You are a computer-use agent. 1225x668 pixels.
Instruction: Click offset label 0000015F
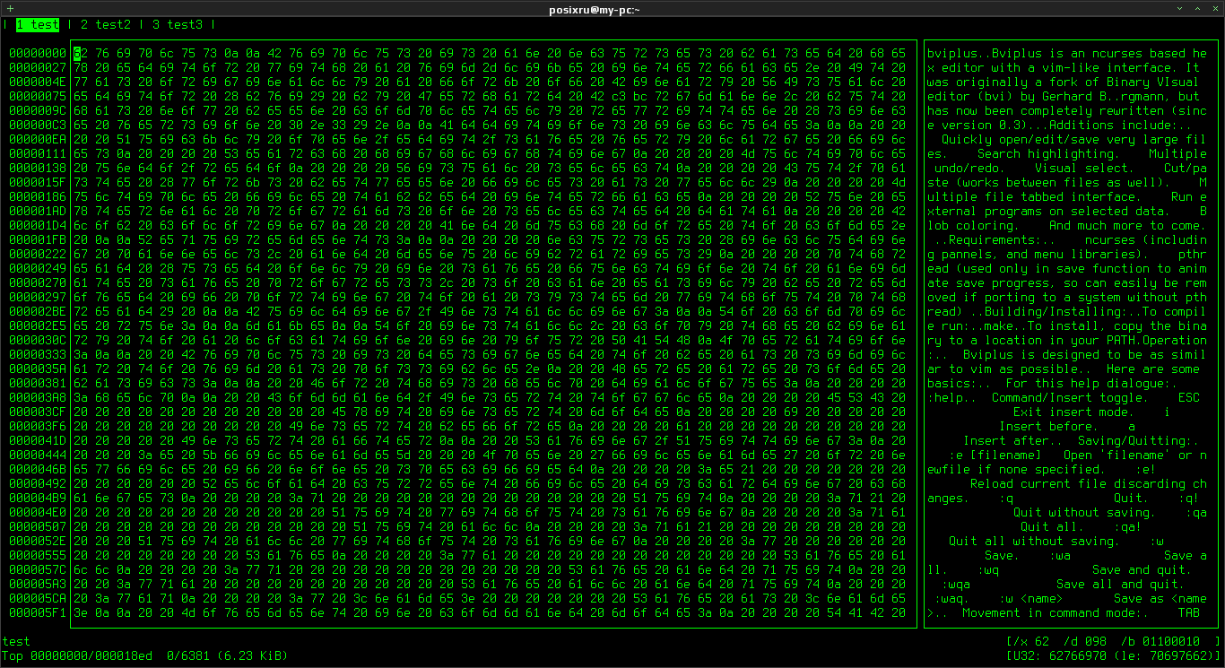38,182
